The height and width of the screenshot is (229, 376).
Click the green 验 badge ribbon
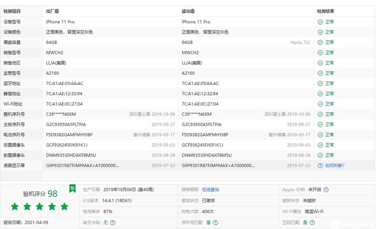[73, 188]
